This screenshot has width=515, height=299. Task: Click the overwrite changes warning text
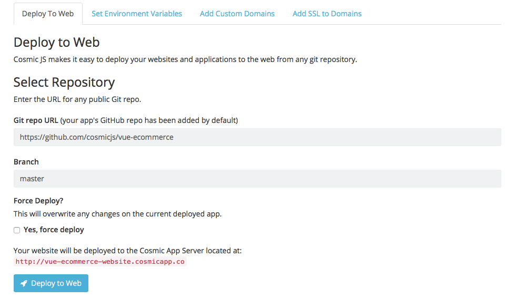click(x=117, y=214)
